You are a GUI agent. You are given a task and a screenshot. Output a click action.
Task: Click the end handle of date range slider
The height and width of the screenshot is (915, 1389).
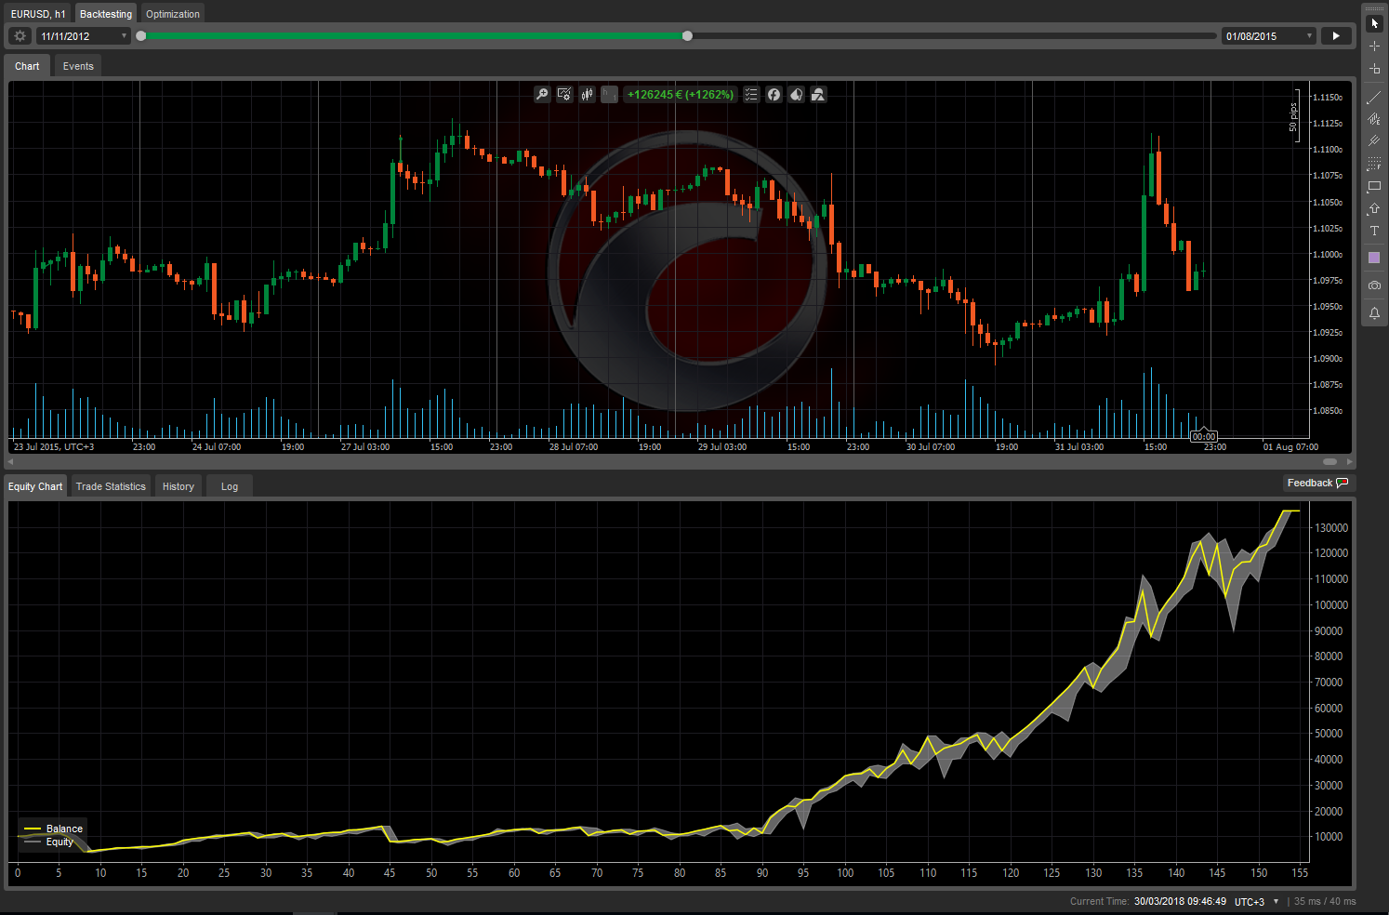coord(687,36)
